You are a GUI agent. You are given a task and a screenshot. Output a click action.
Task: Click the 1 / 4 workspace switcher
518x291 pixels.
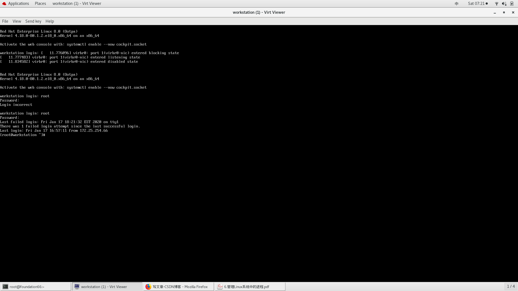pos(511,286)
